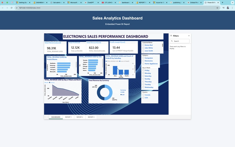This screenshot has width=235, height=147.
Task: Switch to the Get admin browser tab
Action: [57, 3]
